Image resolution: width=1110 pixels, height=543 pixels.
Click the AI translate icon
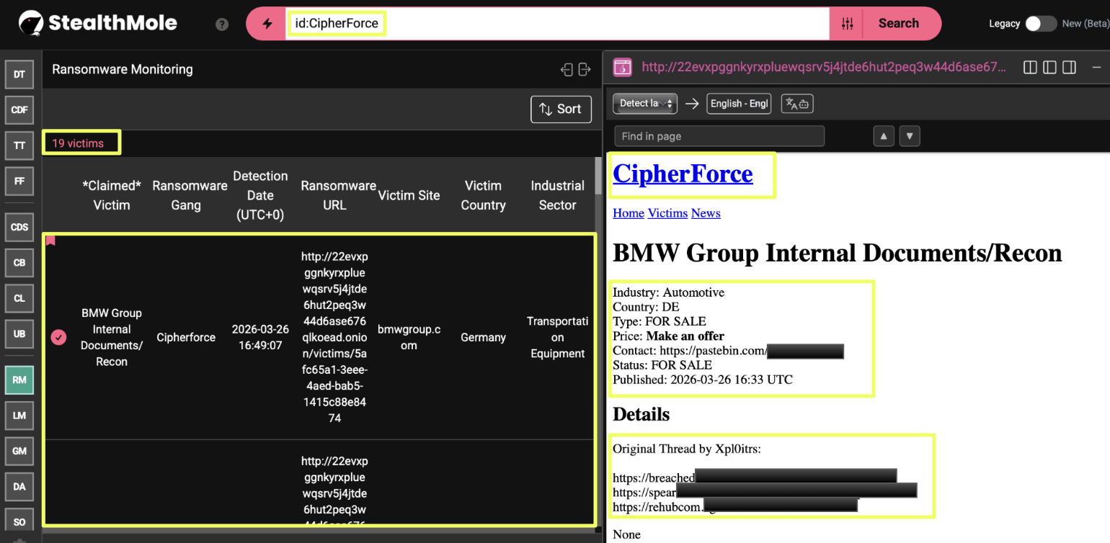(797, 104)
